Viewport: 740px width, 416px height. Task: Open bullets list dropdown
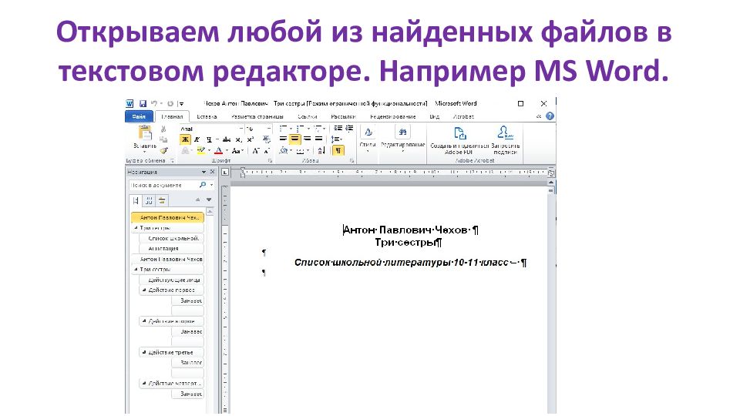[x=291, y=129]
